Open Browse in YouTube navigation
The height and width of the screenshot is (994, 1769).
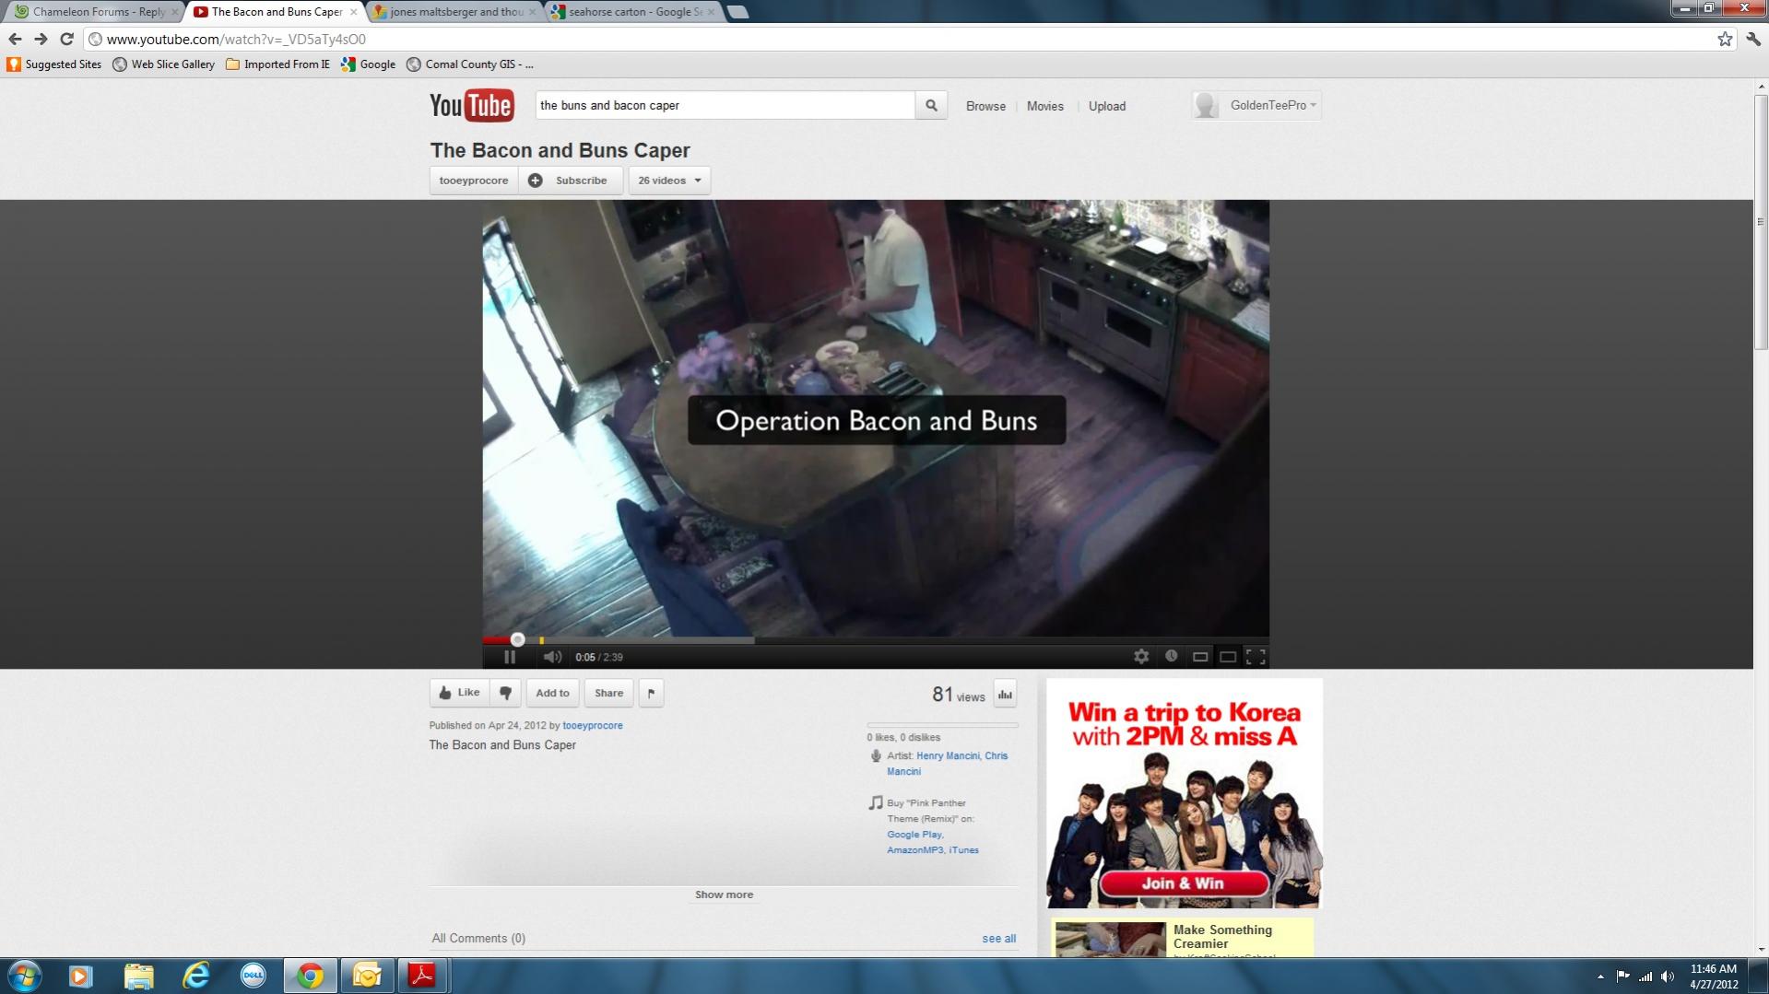(x=985, y=106)
